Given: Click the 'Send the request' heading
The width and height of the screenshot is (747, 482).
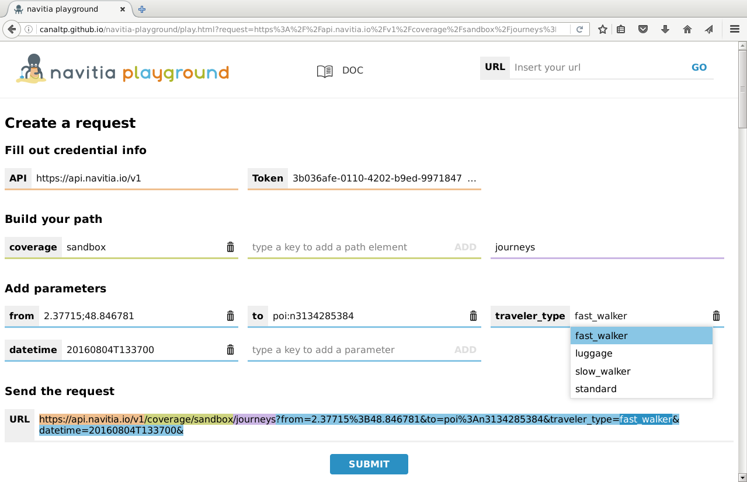Looking at the screenshot, I should point(60,391).
